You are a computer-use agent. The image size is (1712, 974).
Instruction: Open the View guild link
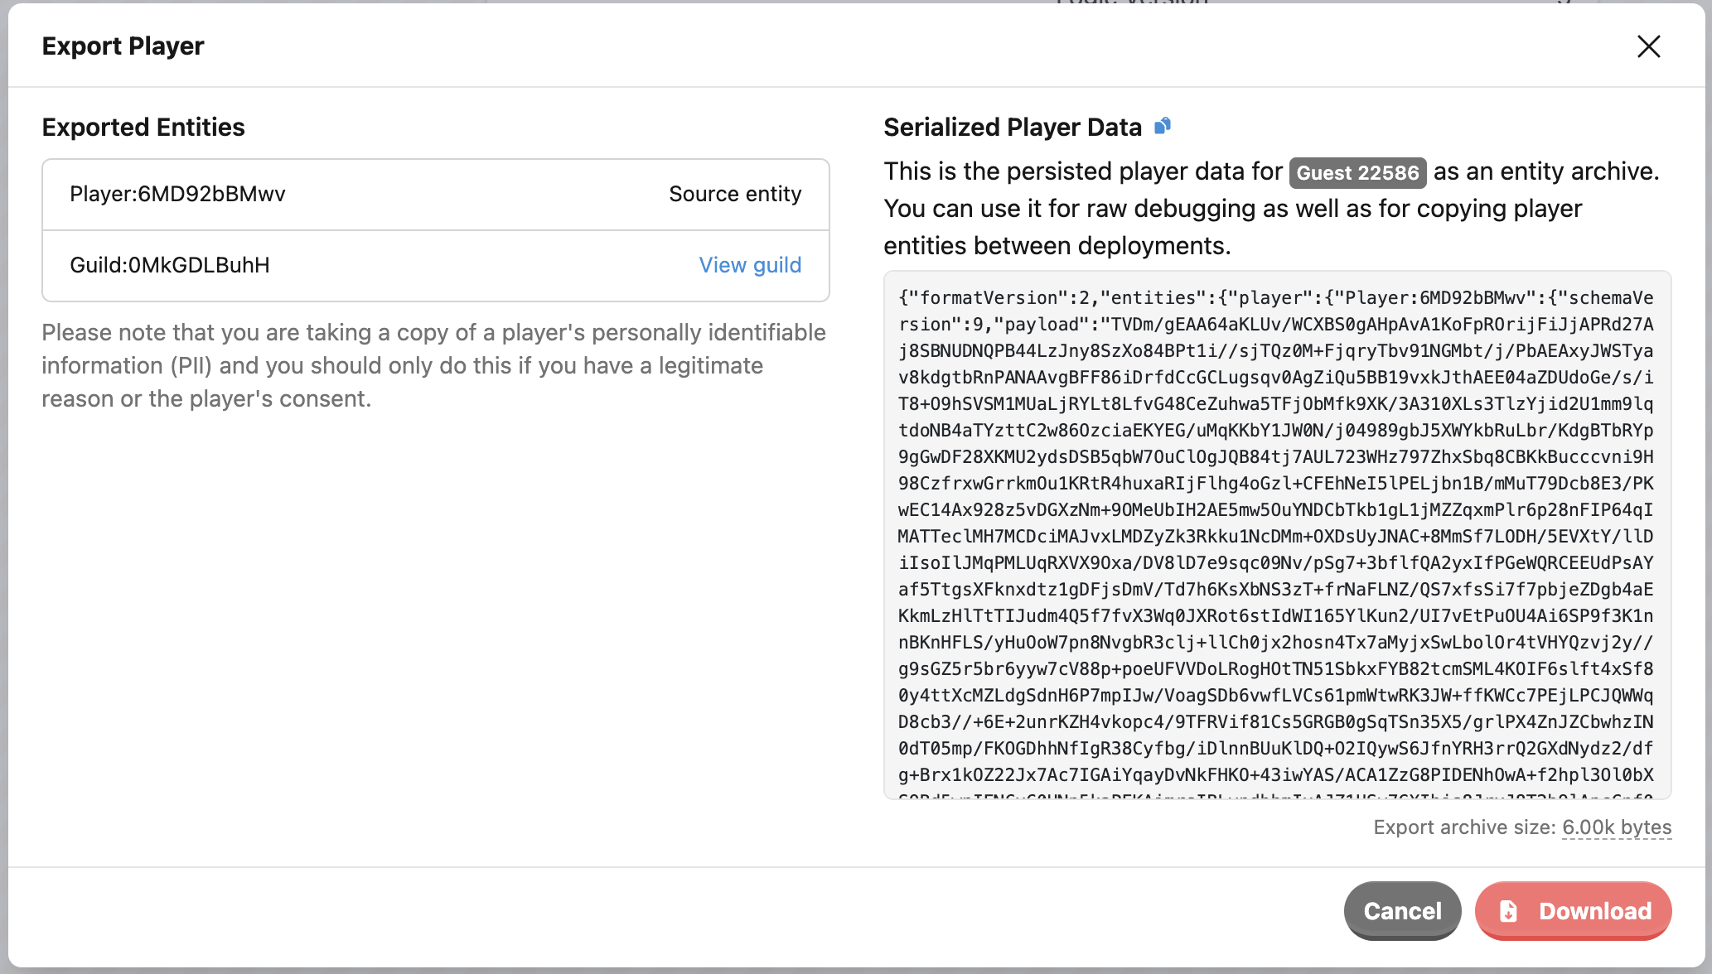point(749,265)
